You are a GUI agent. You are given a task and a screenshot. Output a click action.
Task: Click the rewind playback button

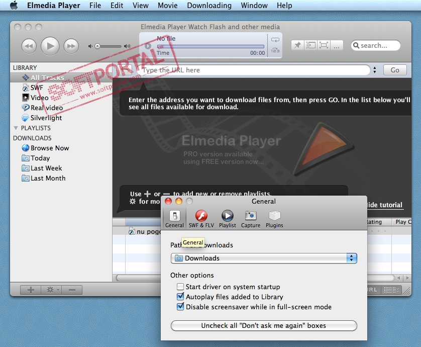click(x=29, y=46)
